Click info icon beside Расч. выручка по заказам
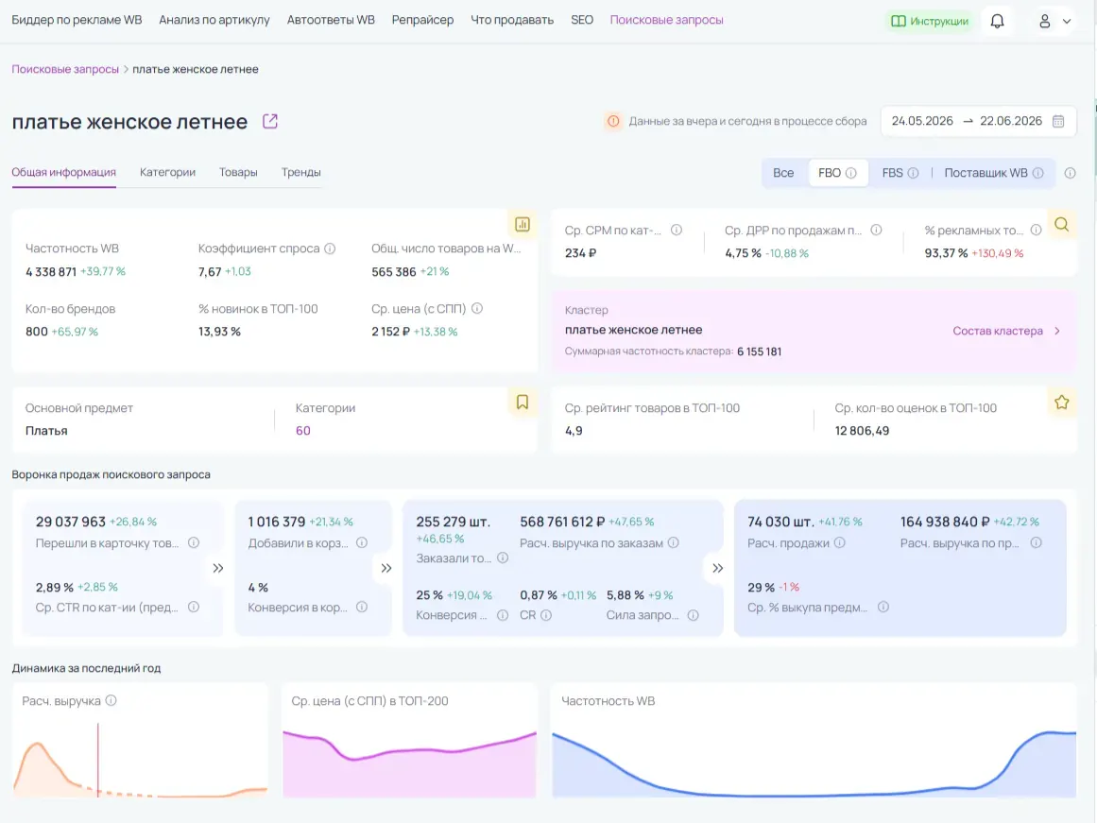Screen dimensions: 1097x823 [x=673, y=543]
